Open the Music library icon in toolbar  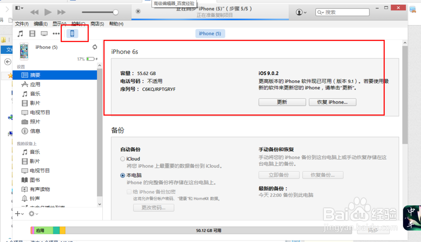tap(20, 34)
